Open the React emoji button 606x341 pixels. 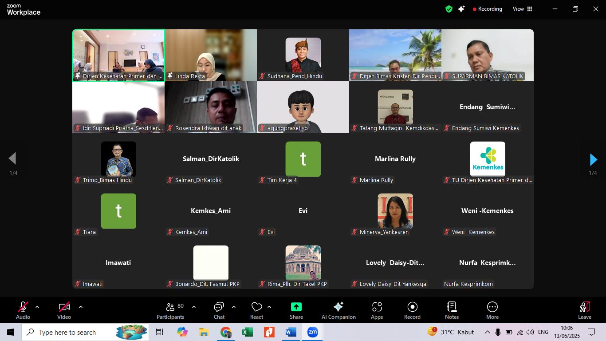[x=256, y=310]
